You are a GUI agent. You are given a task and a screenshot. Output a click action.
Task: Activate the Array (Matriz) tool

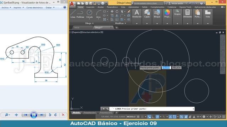point(122,19)
